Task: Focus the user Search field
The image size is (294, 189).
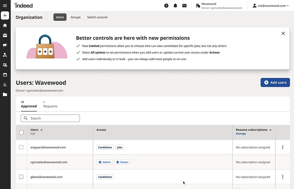Action: [50, 118]
